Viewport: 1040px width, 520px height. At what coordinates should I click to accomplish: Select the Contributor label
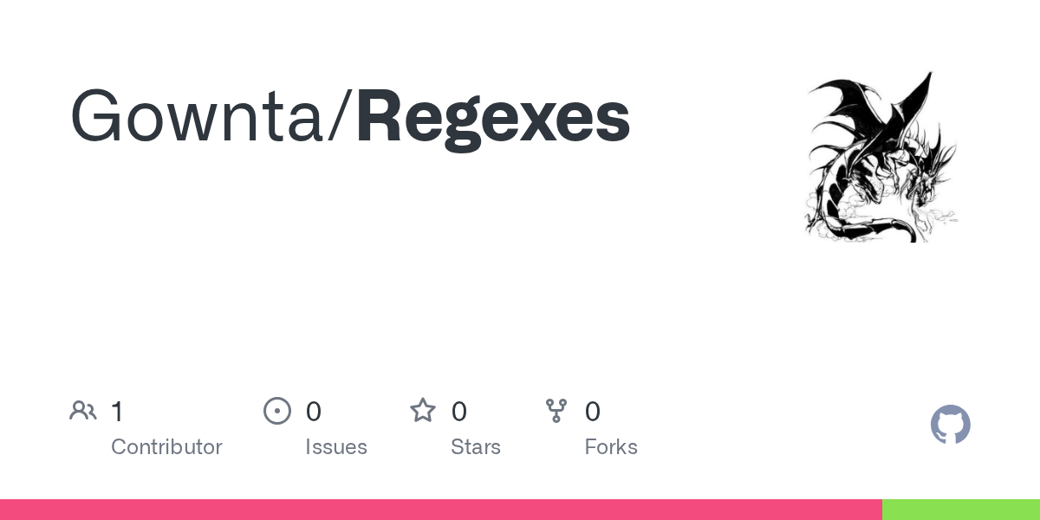point(166,447)
